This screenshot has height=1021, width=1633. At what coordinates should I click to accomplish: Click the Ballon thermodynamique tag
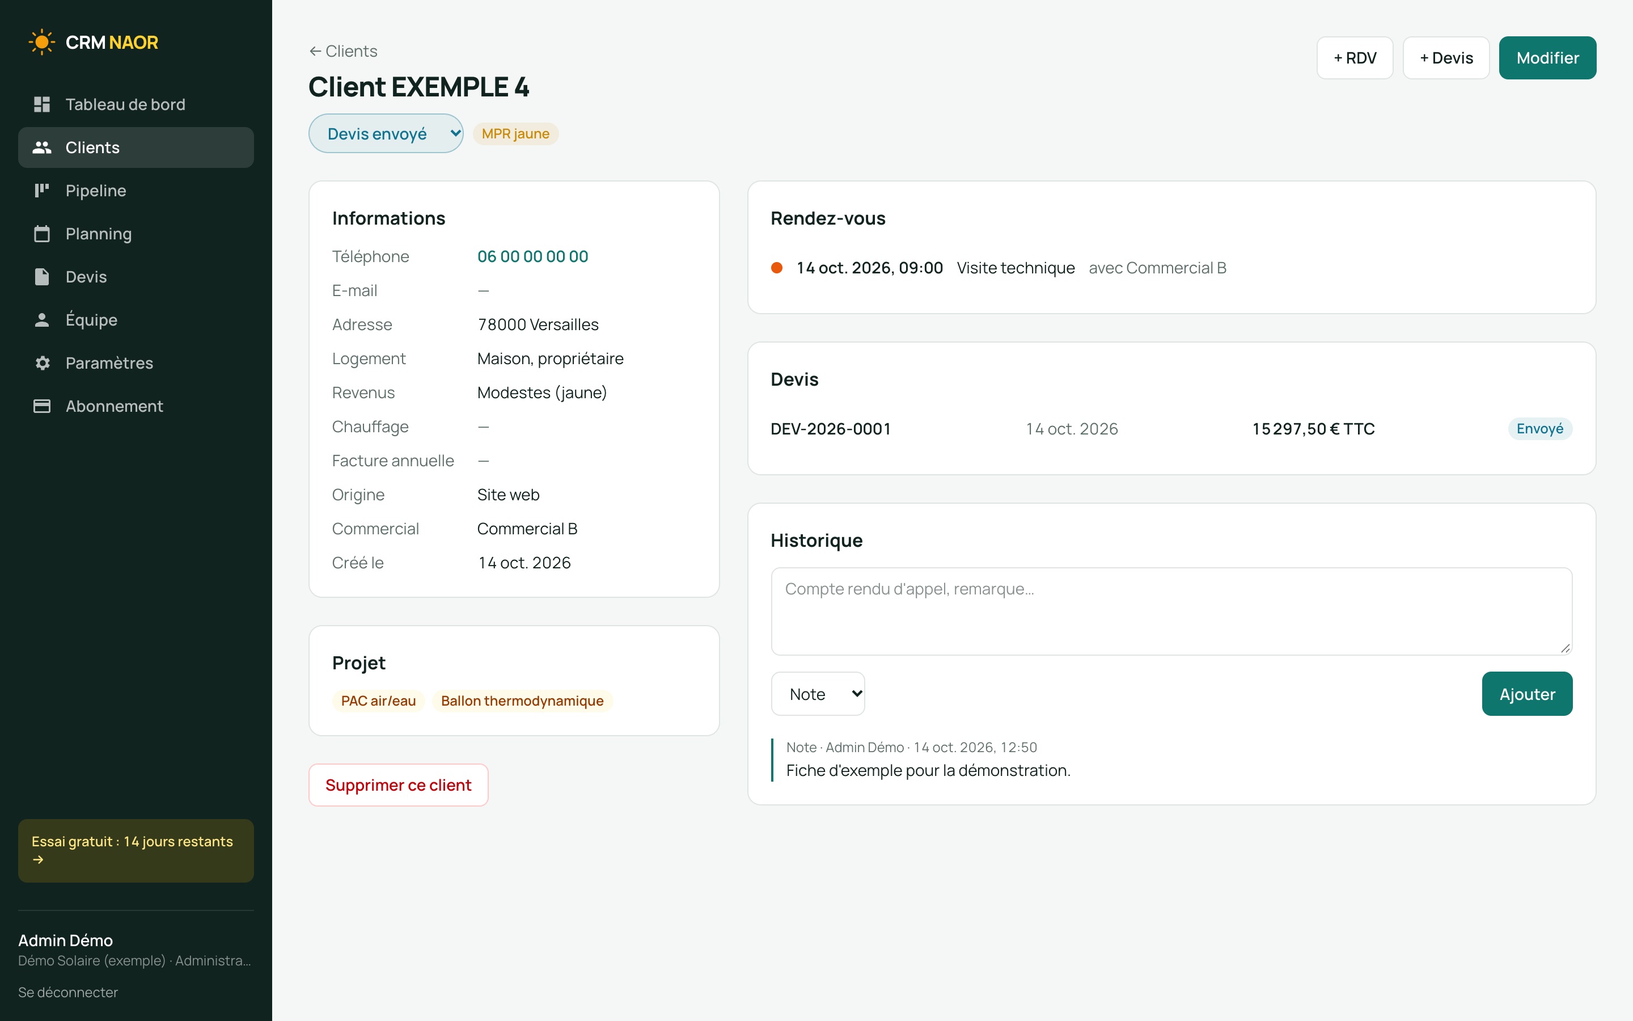pos(522,701)
